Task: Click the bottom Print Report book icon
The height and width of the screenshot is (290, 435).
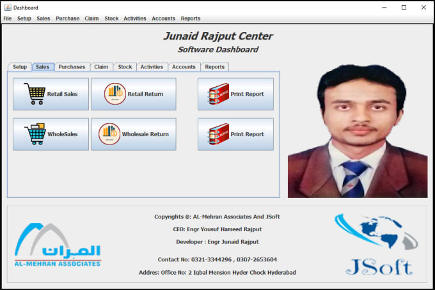Action: point(219,134)
